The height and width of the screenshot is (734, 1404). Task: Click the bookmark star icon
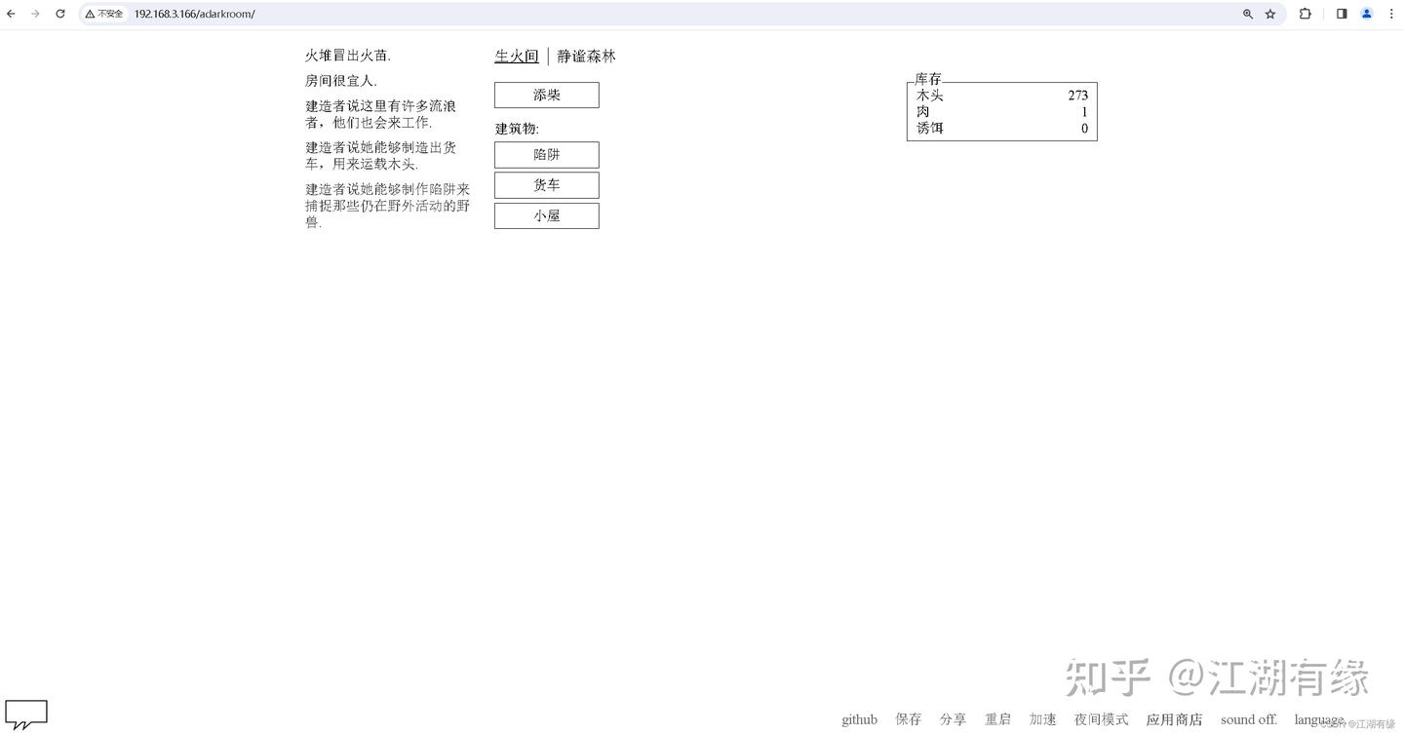pyautogui.click(x=1268, y=14)
